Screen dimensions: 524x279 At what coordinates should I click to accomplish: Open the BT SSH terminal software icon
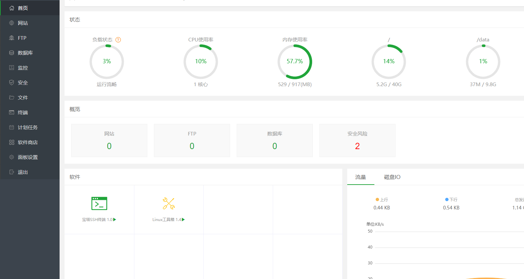coord(99,203)
